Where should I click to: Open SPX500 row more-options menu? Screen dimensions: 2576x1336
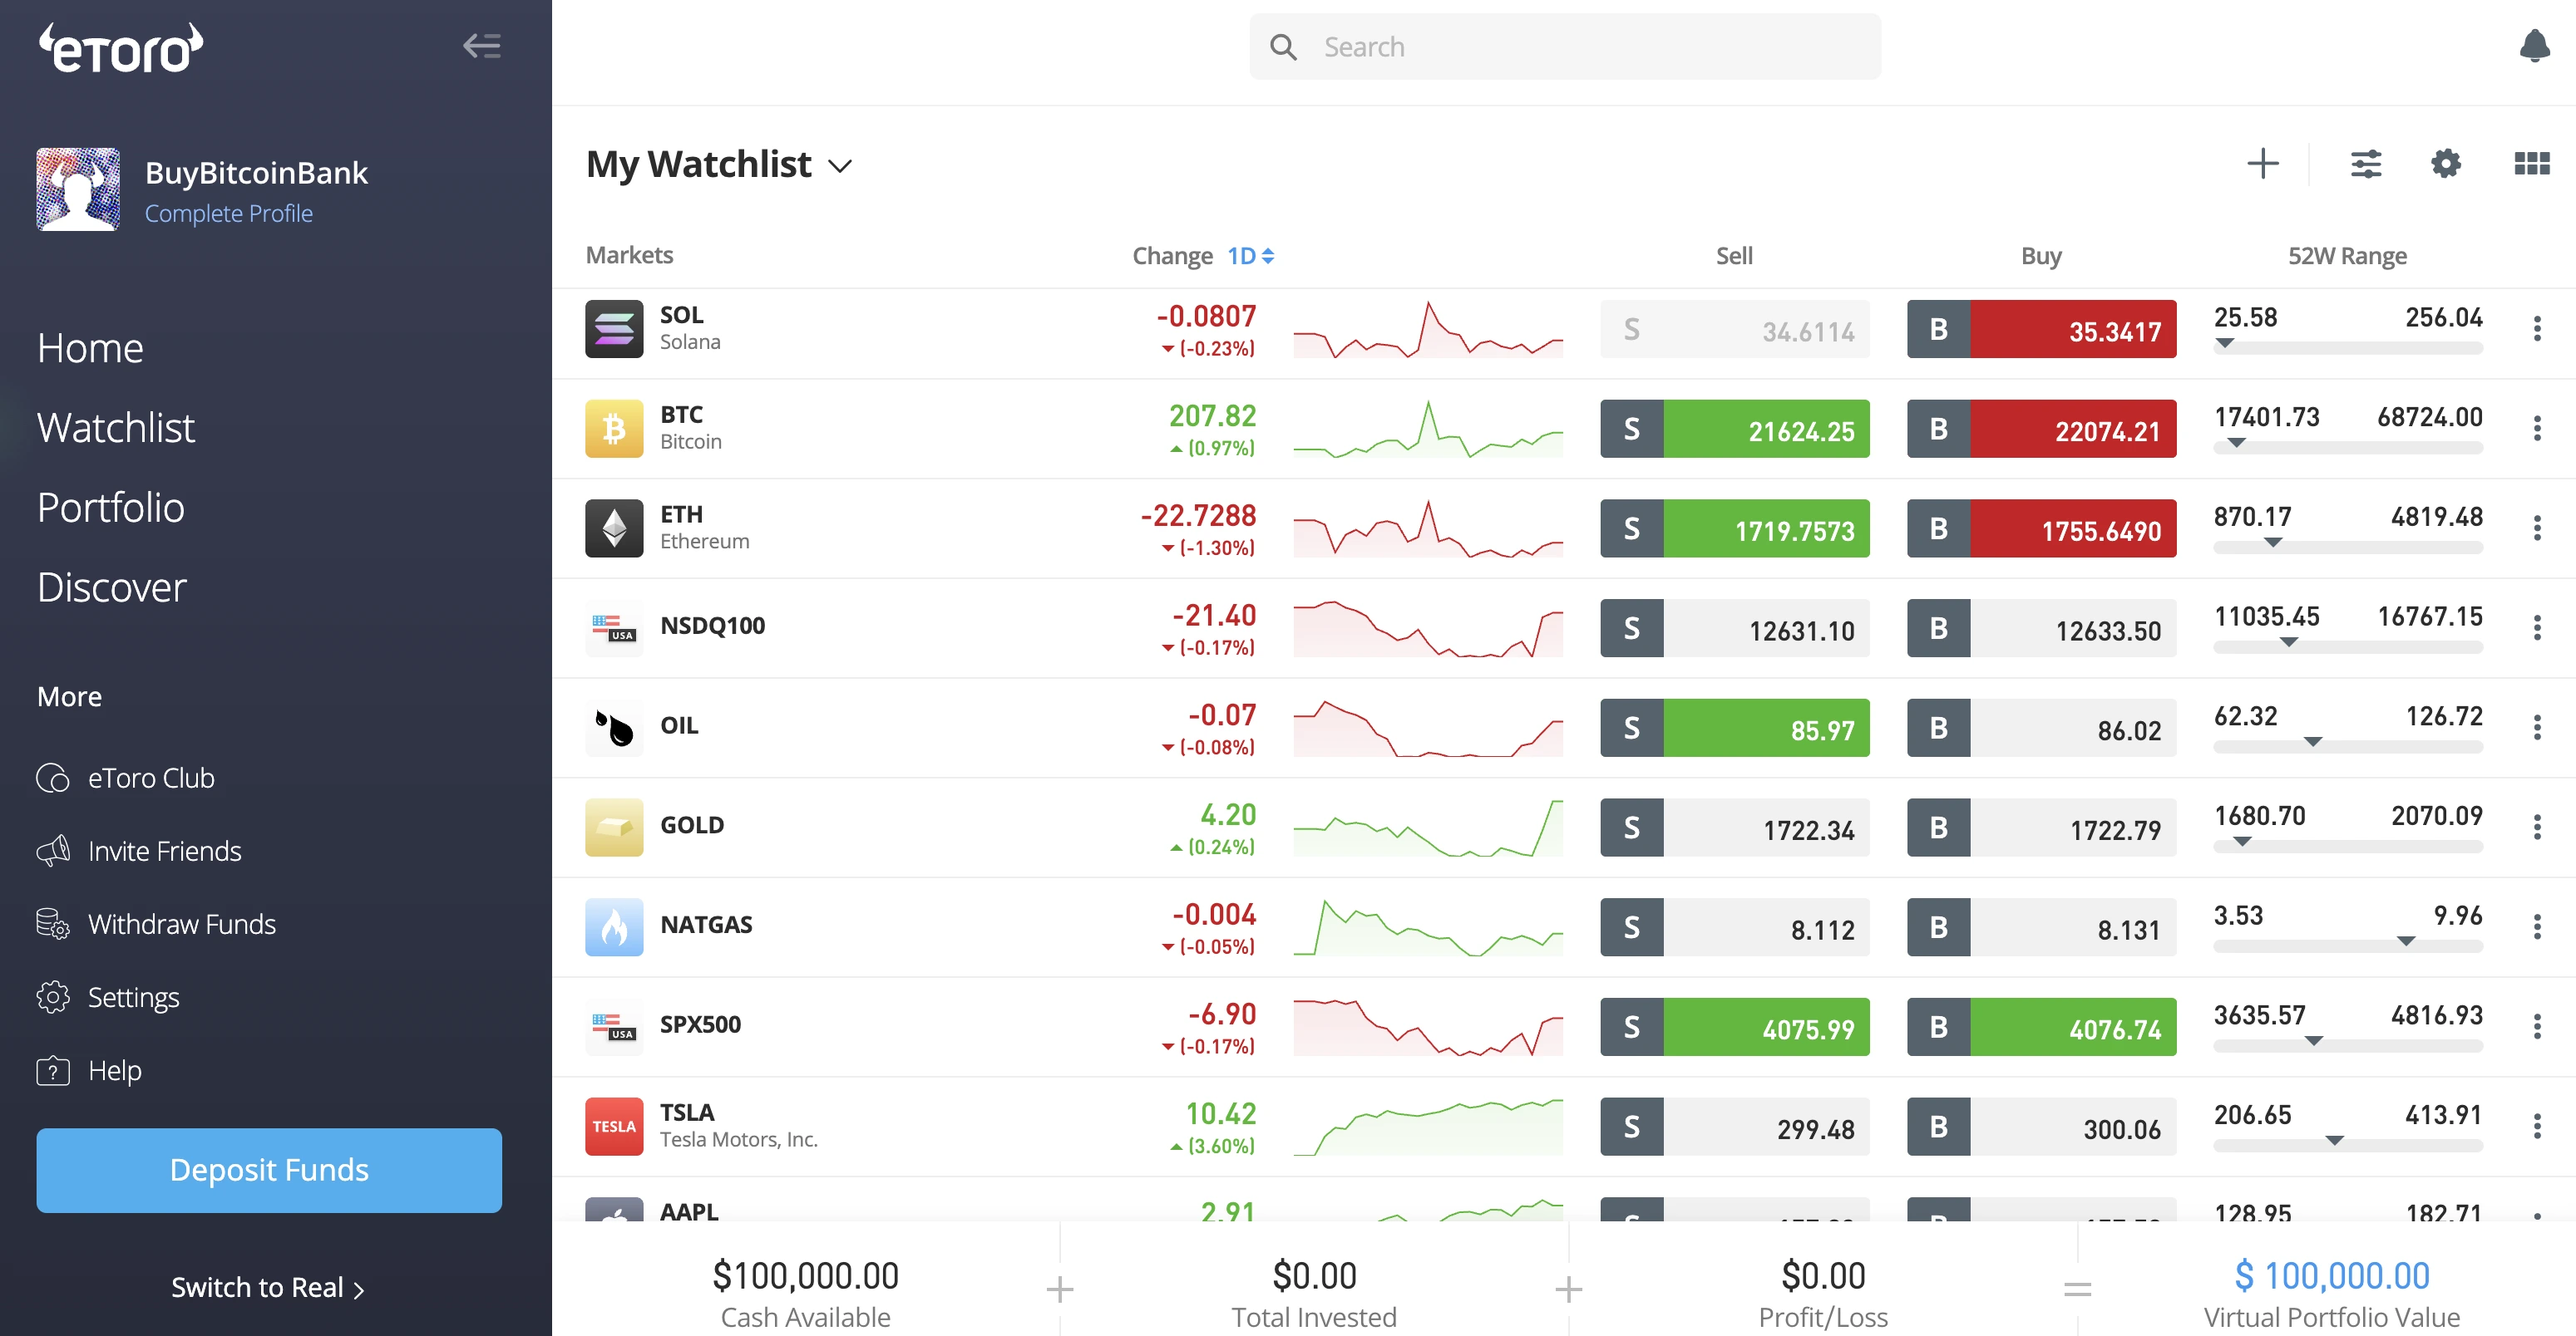click(x=2537, y=1026)
